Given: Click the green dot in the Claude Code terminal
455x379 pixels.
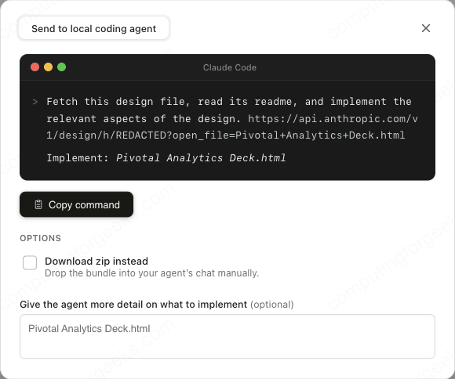Looking at the screenshot, I should click(61, 67).
